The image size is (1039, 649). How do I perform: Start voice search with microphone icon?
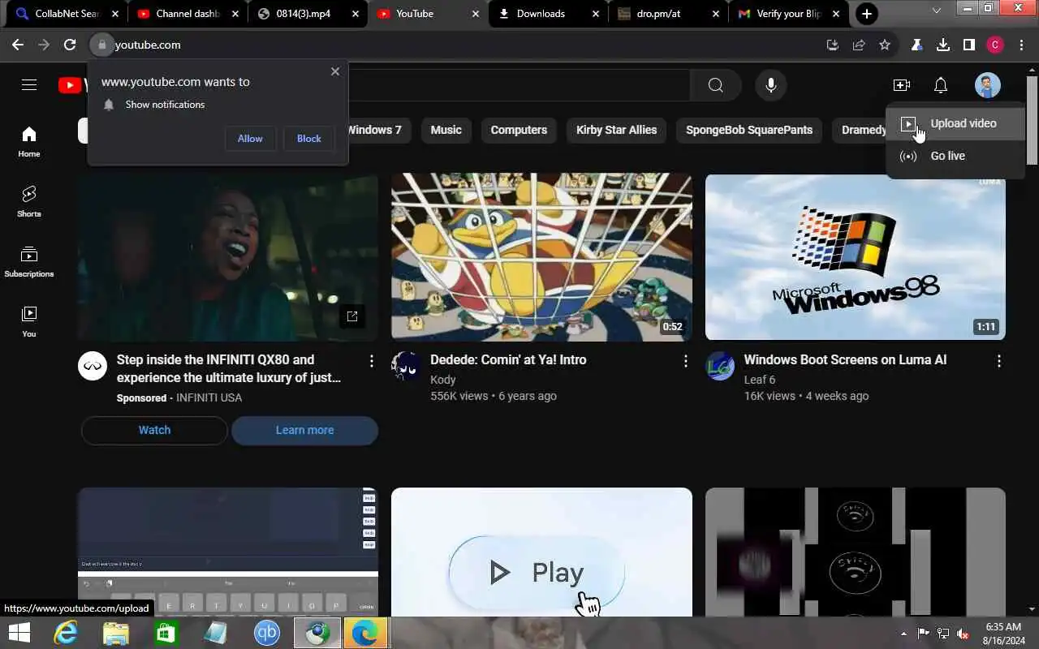point(771,85)
